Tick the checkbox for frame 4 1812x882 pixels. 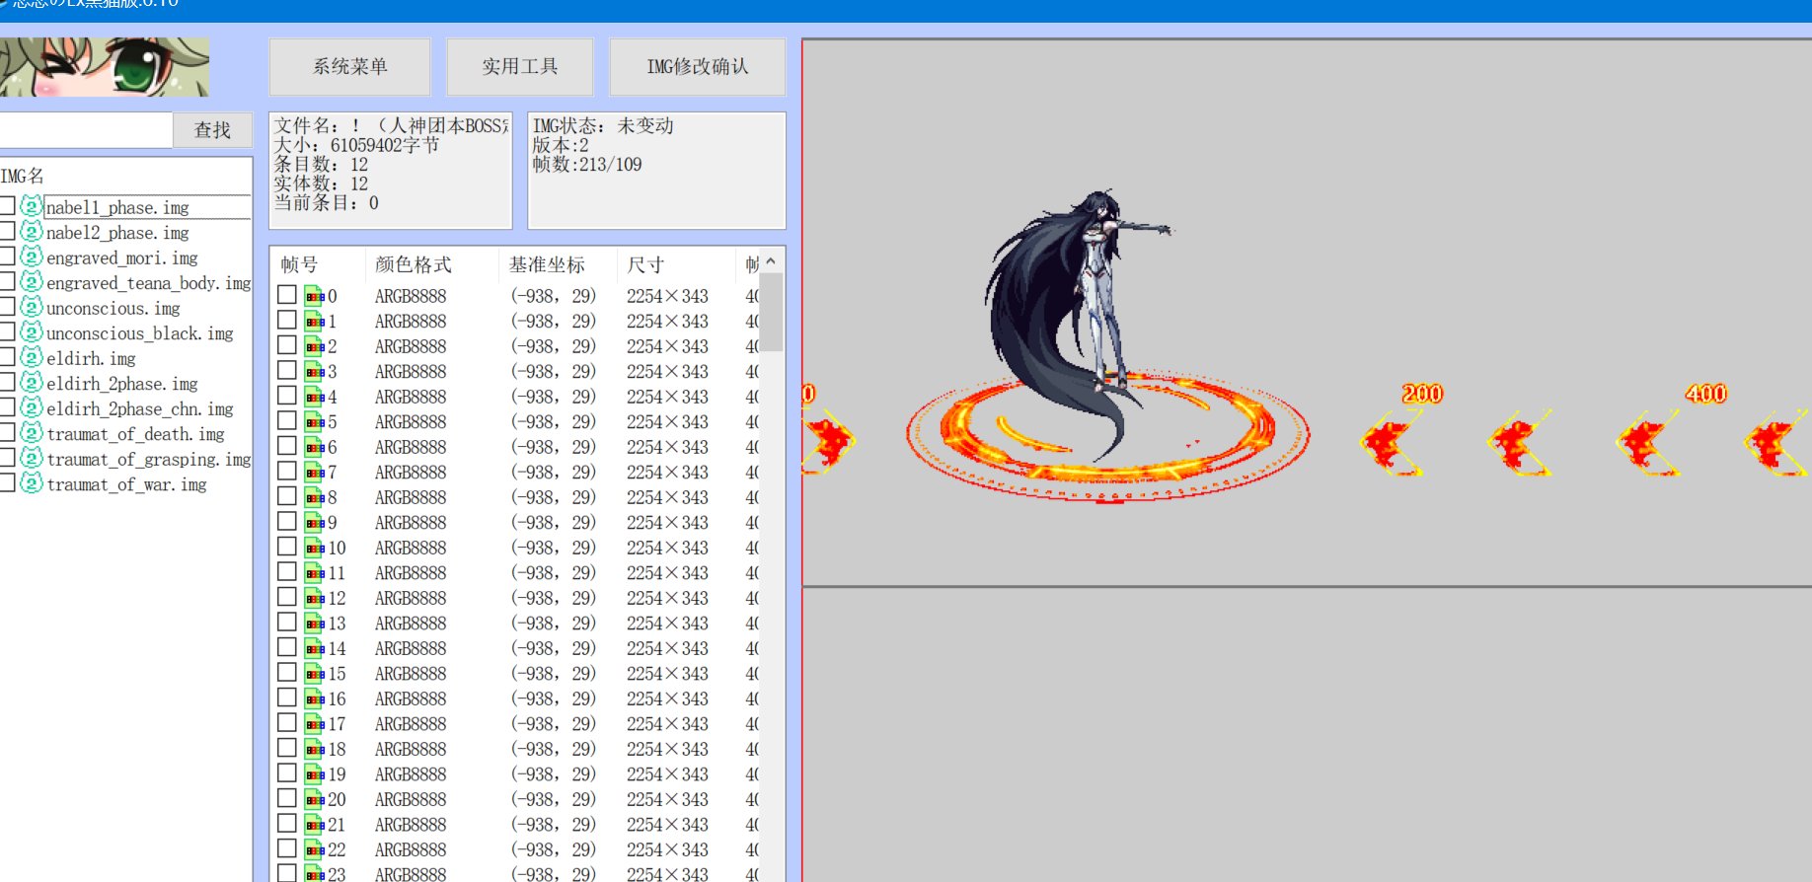coord(287,396)
